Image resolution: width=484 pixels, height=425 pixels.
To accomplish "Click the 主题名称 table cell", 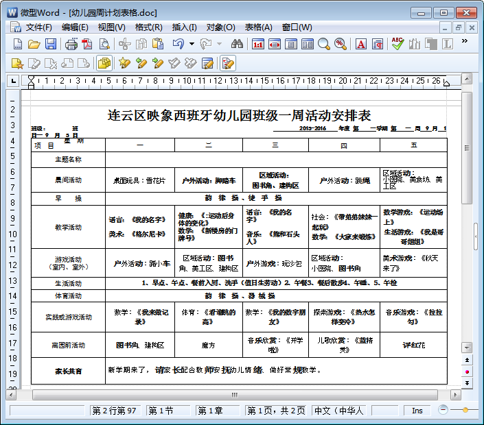I will click(68, 160).
